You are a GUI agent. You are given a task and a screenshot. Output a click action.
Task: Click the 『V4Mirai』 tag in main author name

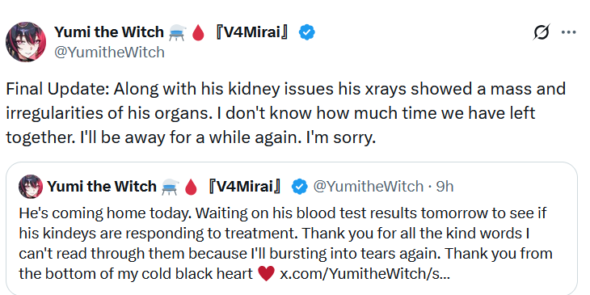tap(253, 32)
